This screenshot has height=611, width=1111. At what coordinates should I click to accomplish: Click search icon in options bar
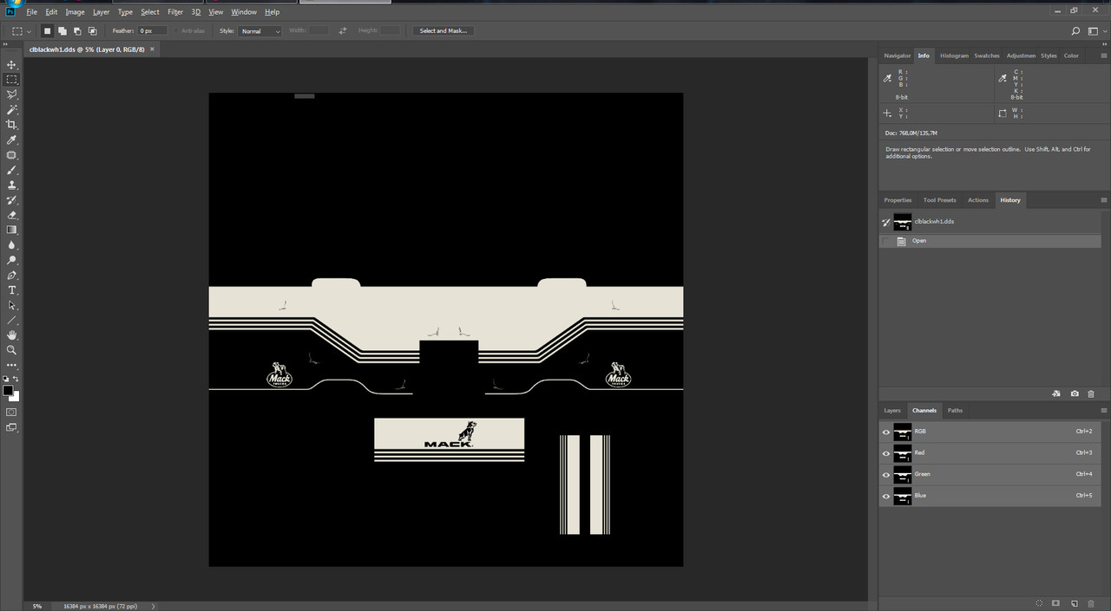point(1075,30)
